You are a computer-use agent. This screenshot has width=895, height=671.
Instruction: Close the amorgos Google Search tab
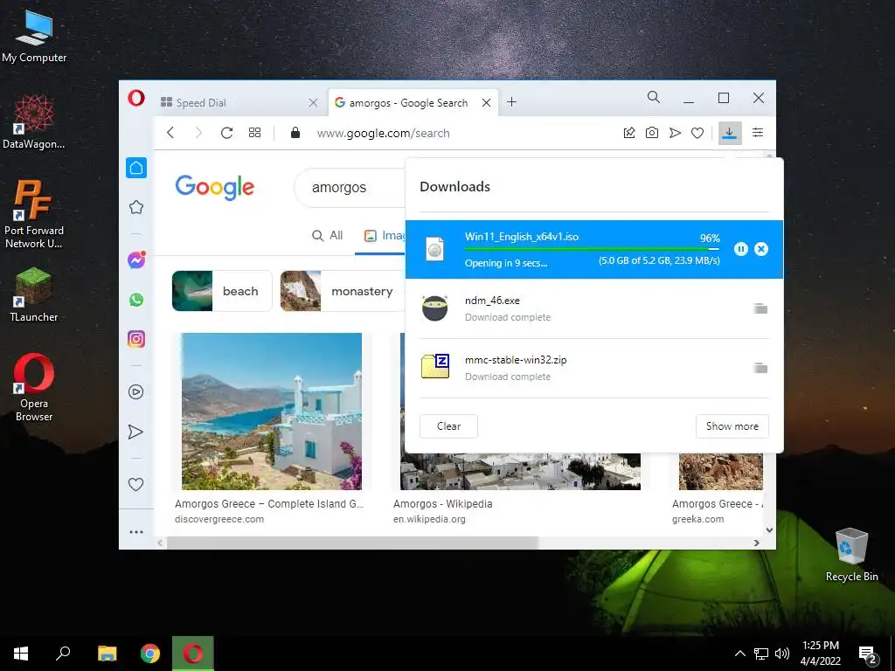(486, 103)
